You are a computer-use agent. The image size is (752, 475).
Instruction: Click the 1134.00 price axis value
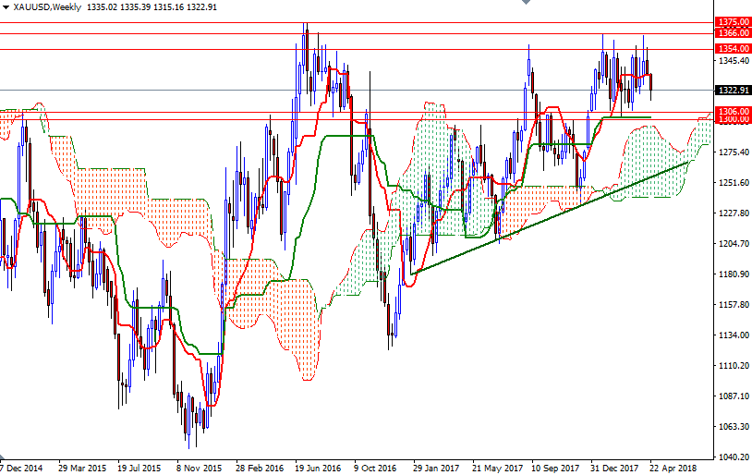click(x=734, y=335)
